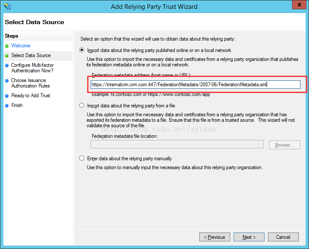The image size is (309, 249).
Task: Click Configure Multi-factor Authentication Now step
Action: coord(32,68)
